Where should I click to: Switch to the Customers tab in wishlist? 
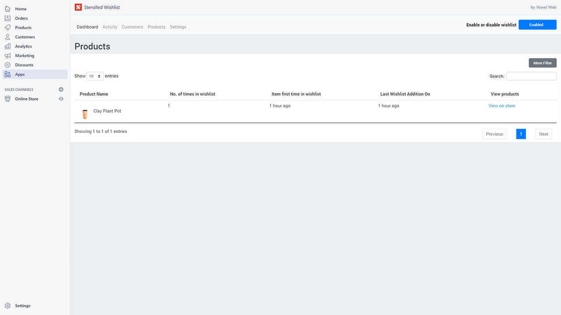pos(132,27)
